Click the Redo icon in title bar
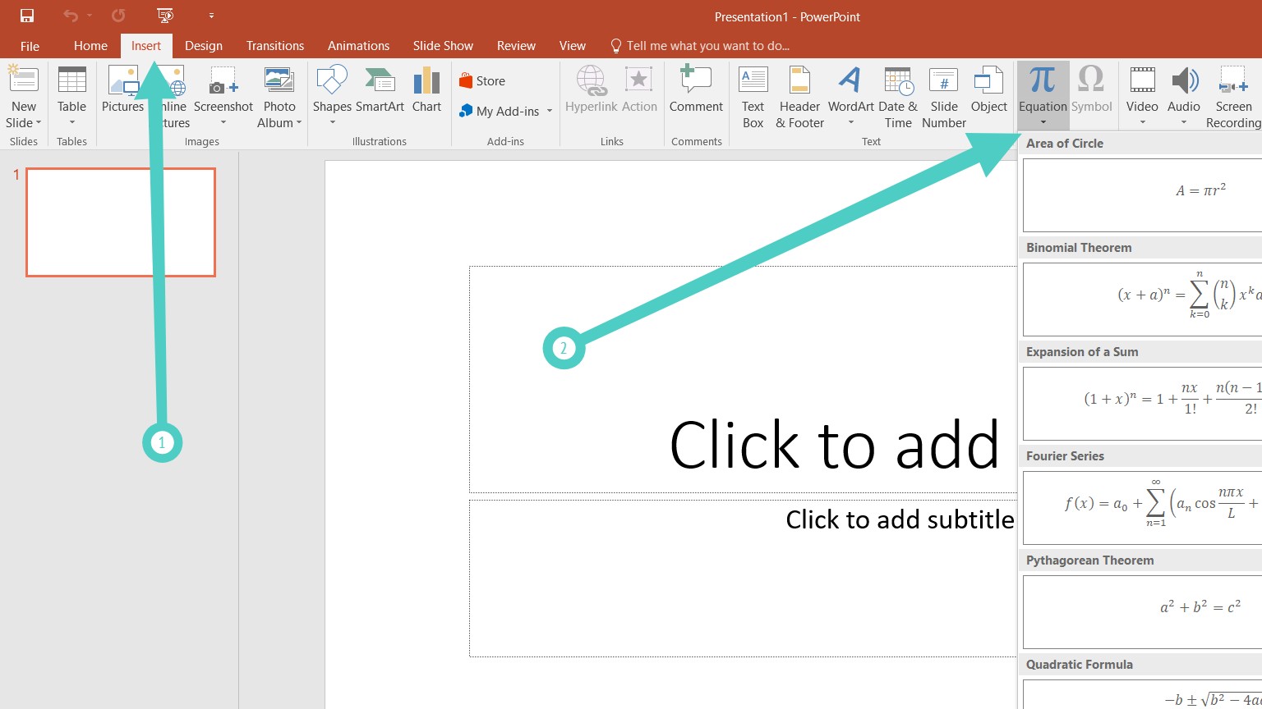Screen dimensions: 1262x709 click(118, 16)
